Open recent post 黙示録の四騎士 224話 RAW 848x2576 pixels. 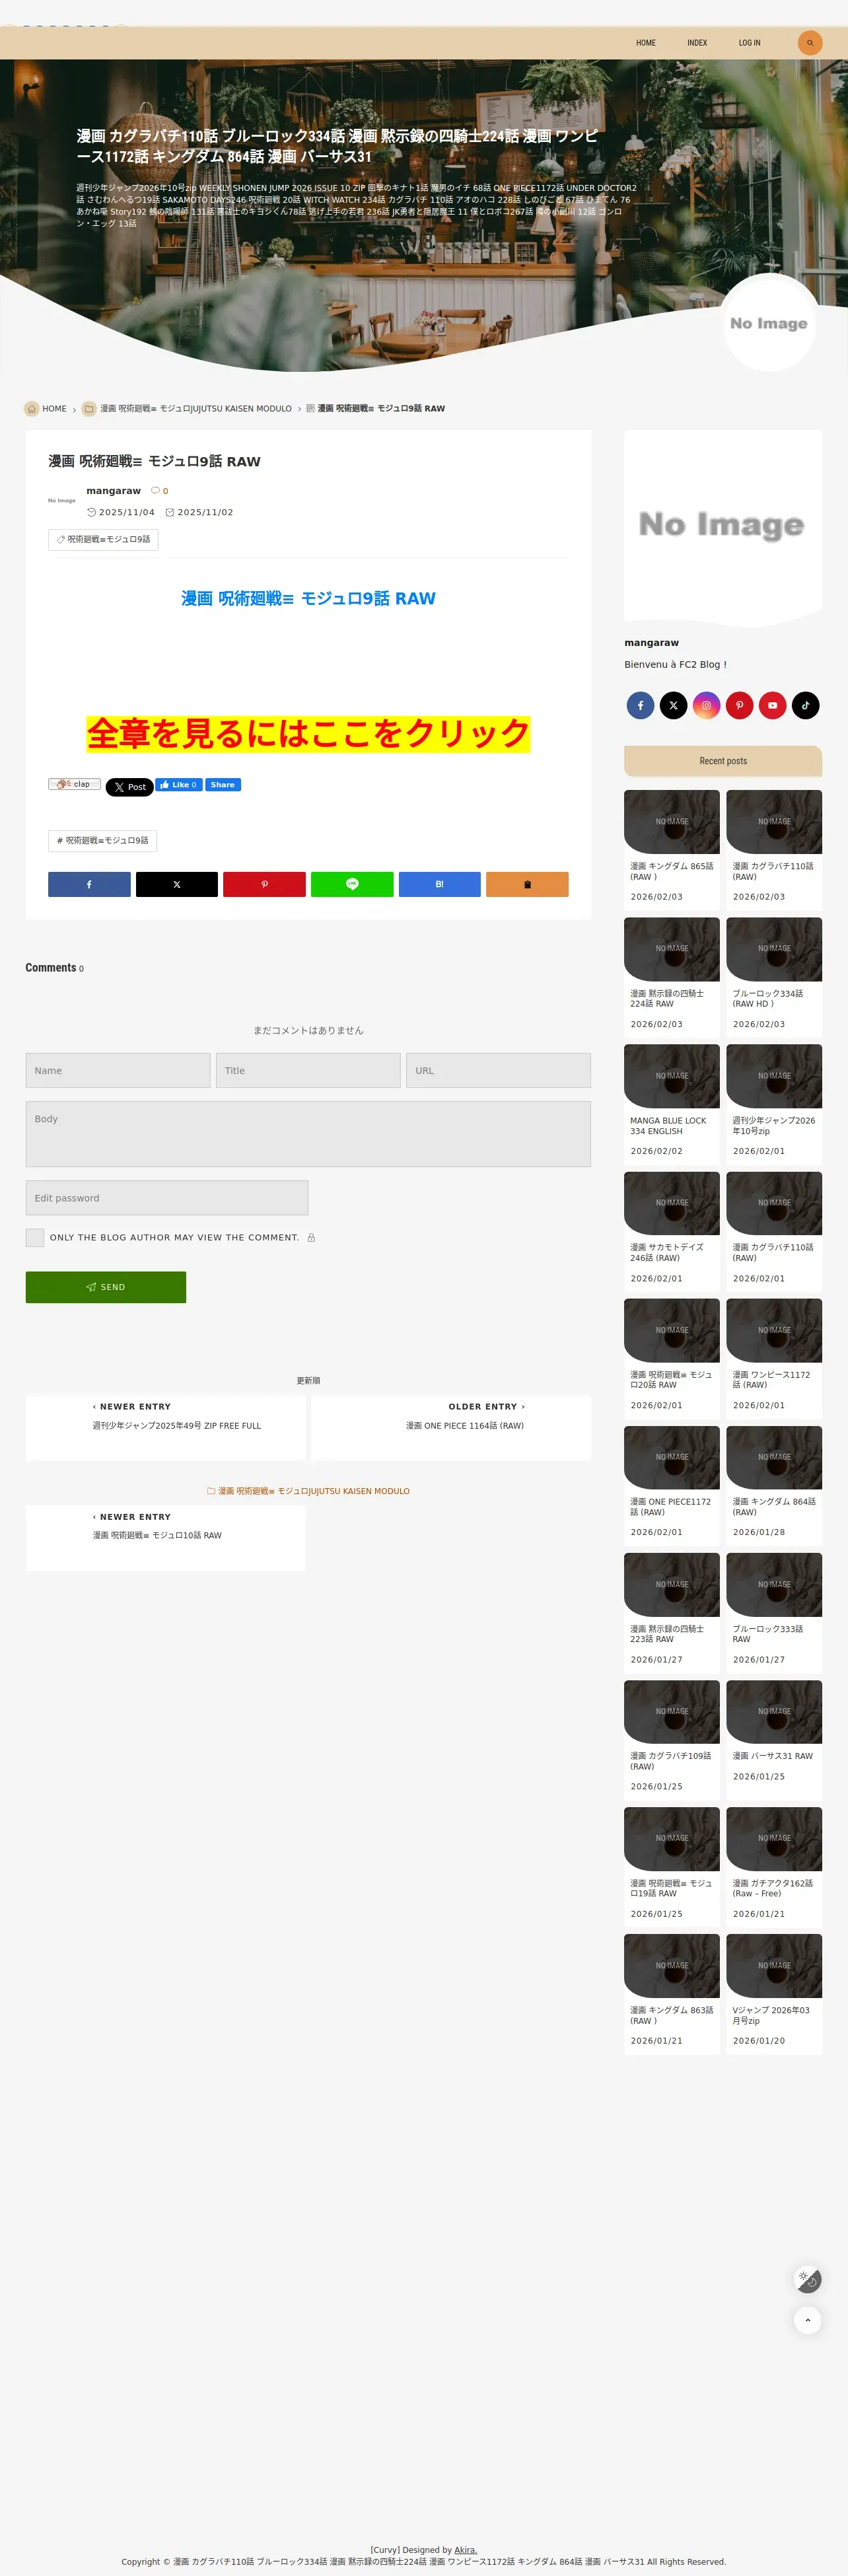[x=672, y=976]
